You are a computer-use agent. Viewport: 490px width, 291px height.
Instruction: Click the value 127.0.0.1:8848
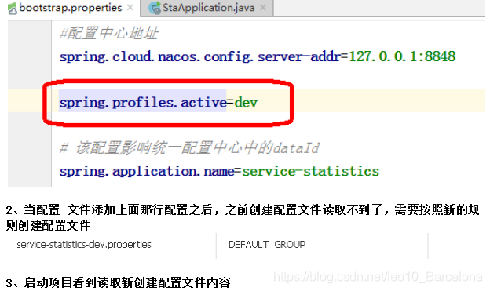coord(402,56)
